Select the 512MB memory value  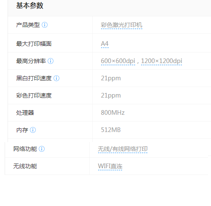point(111,130)
